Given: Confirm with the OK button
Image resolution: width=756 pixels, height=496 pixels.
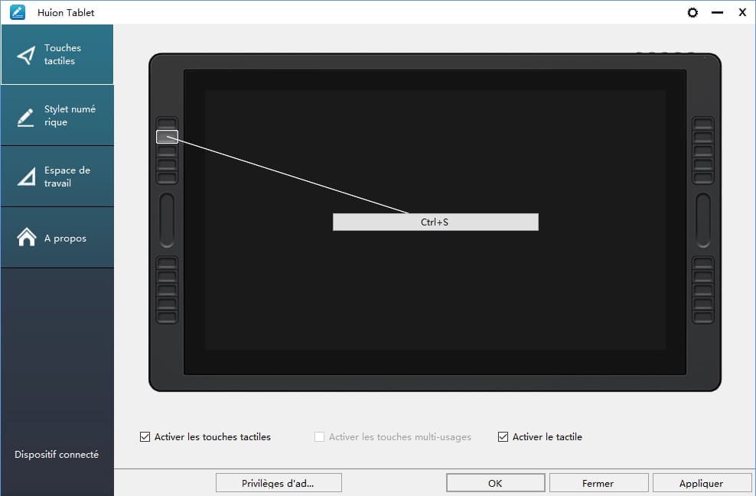Looking at the screenshot, I should pos(496,483).
